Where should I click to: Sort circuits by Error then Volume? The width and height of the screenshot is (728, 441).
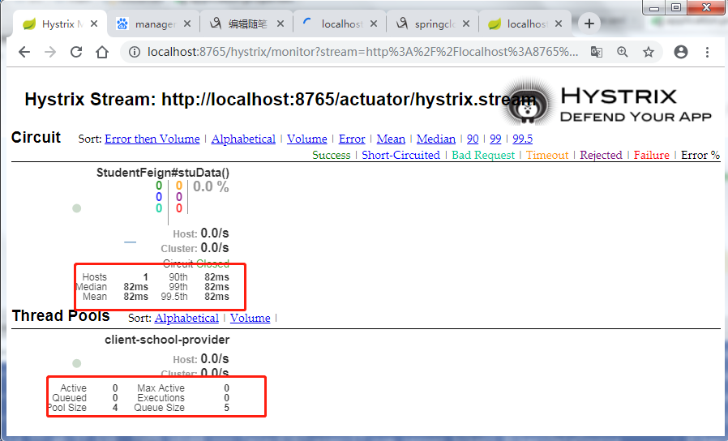coord(152,139)
